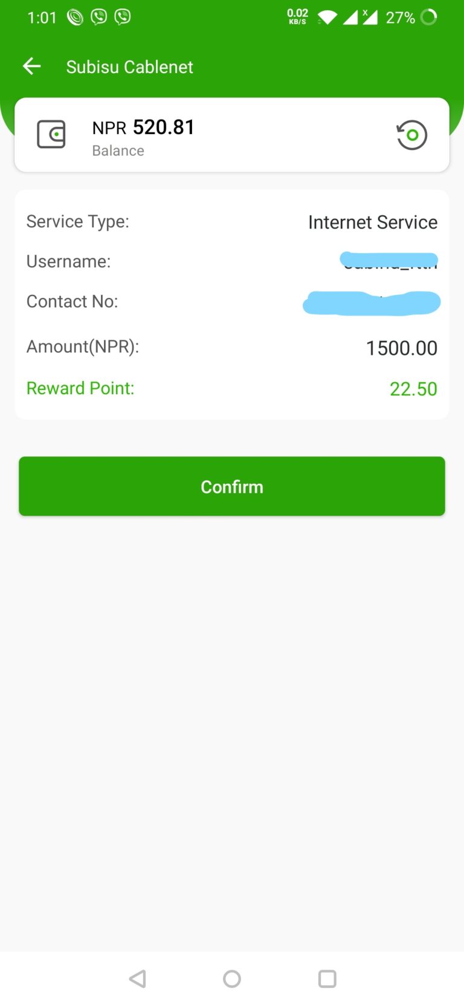The height and width of the screenshot is (1006, 464).
Task: Tap the hidden contact number
Action: pyautogui.click(x=372, y=302)
